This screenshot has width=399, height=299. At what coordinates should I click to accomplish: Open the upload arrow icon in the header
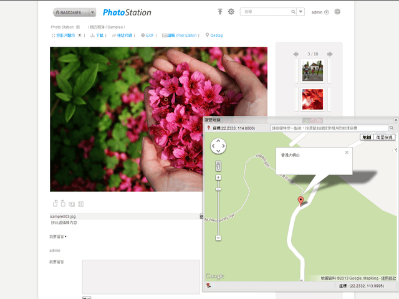220,11
